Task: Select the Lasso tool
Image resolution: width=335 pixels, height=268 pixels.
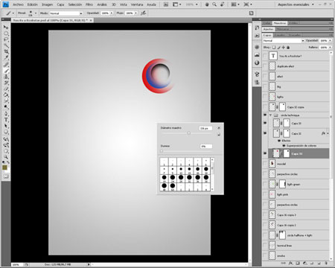Action: 6,39
